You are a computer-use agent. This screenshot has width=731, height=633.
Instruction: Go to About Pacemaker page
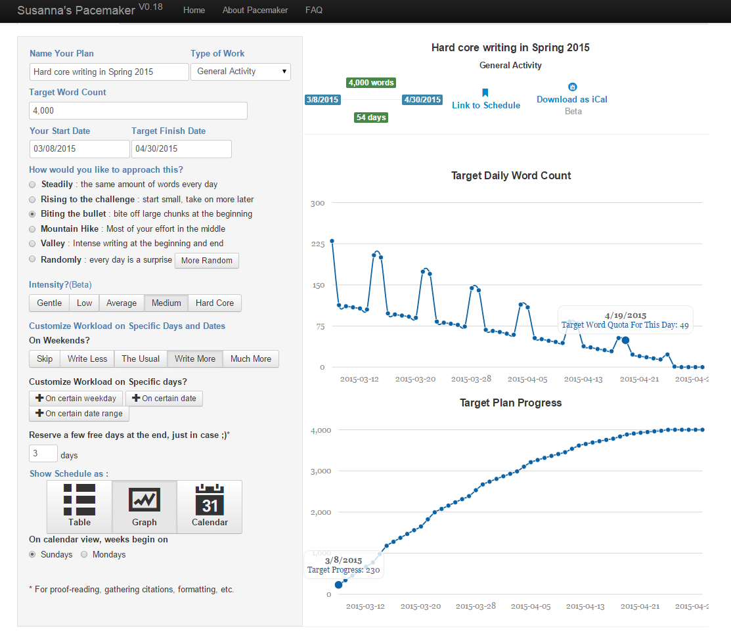coord(255,10)
